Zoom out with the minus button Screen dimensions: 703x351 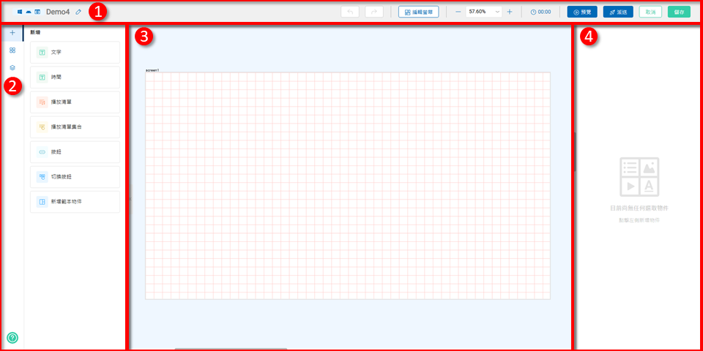tap(458, 12)
